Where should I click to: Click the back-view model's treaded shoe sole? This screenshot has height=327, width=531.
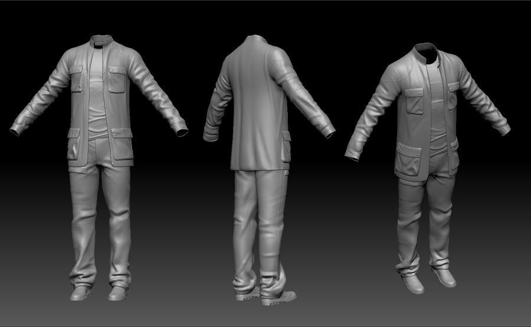pos(278,300)
